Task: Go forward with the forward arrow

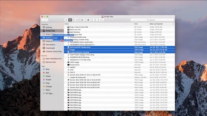Action: (46, 20)
